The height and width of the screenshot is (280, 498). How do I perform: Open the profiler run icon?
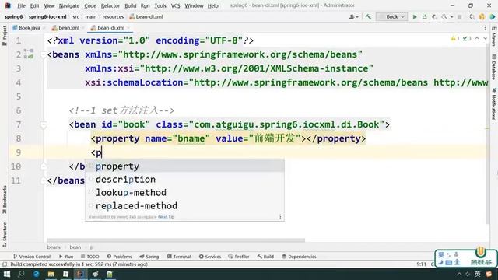pos(444,17)
